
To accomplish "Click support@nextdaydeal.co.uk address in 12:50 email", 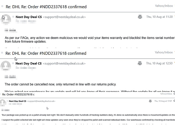I will [64, 63].
